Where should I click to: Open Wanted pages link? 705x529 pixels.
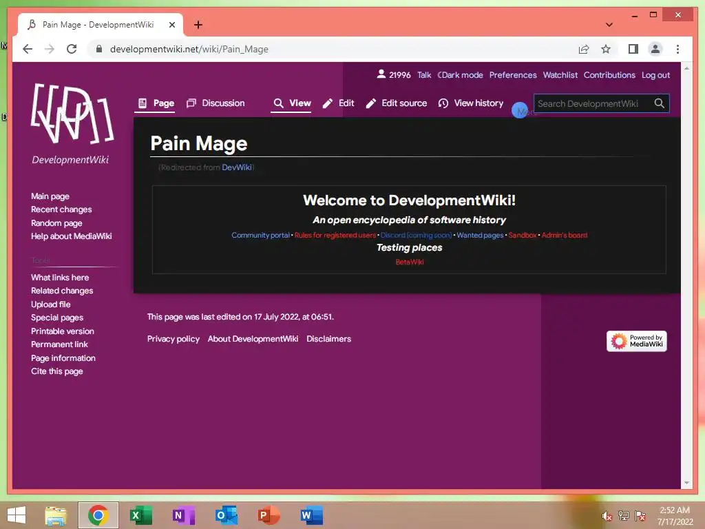[480, 236]
